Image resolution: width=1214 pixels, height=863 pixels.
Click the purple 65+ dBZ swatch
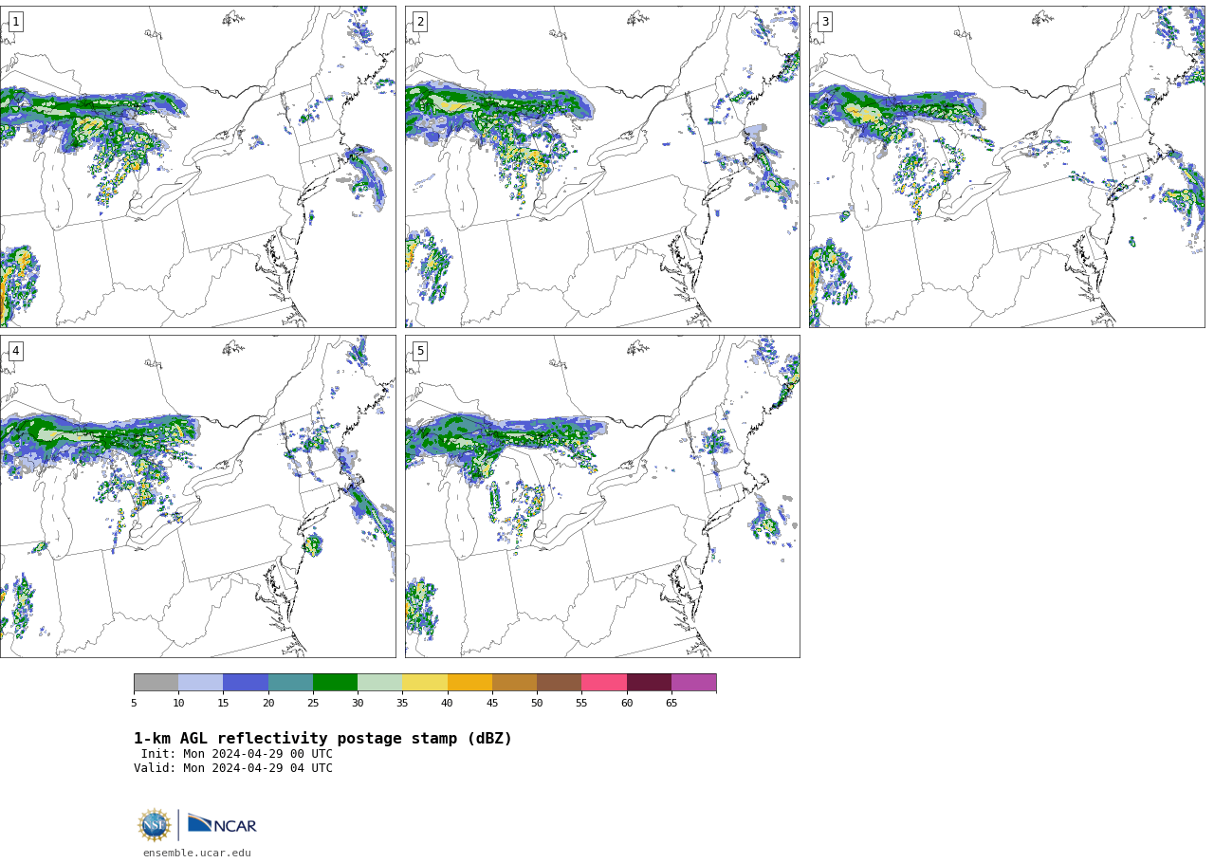point(693,683)
